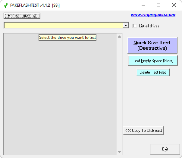Enable the List all drives checkbox
182x158 pixels.
coord(135,26)
